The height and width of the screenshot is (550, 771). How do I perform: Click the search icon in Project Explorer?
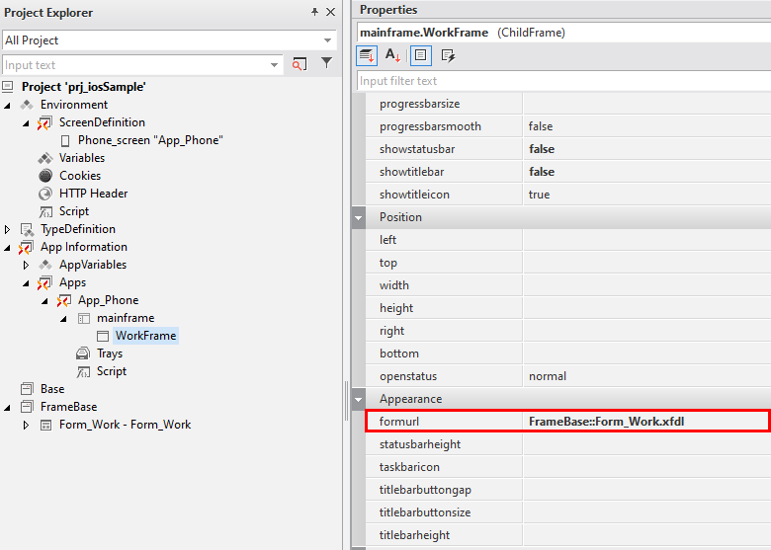[300, 64]
